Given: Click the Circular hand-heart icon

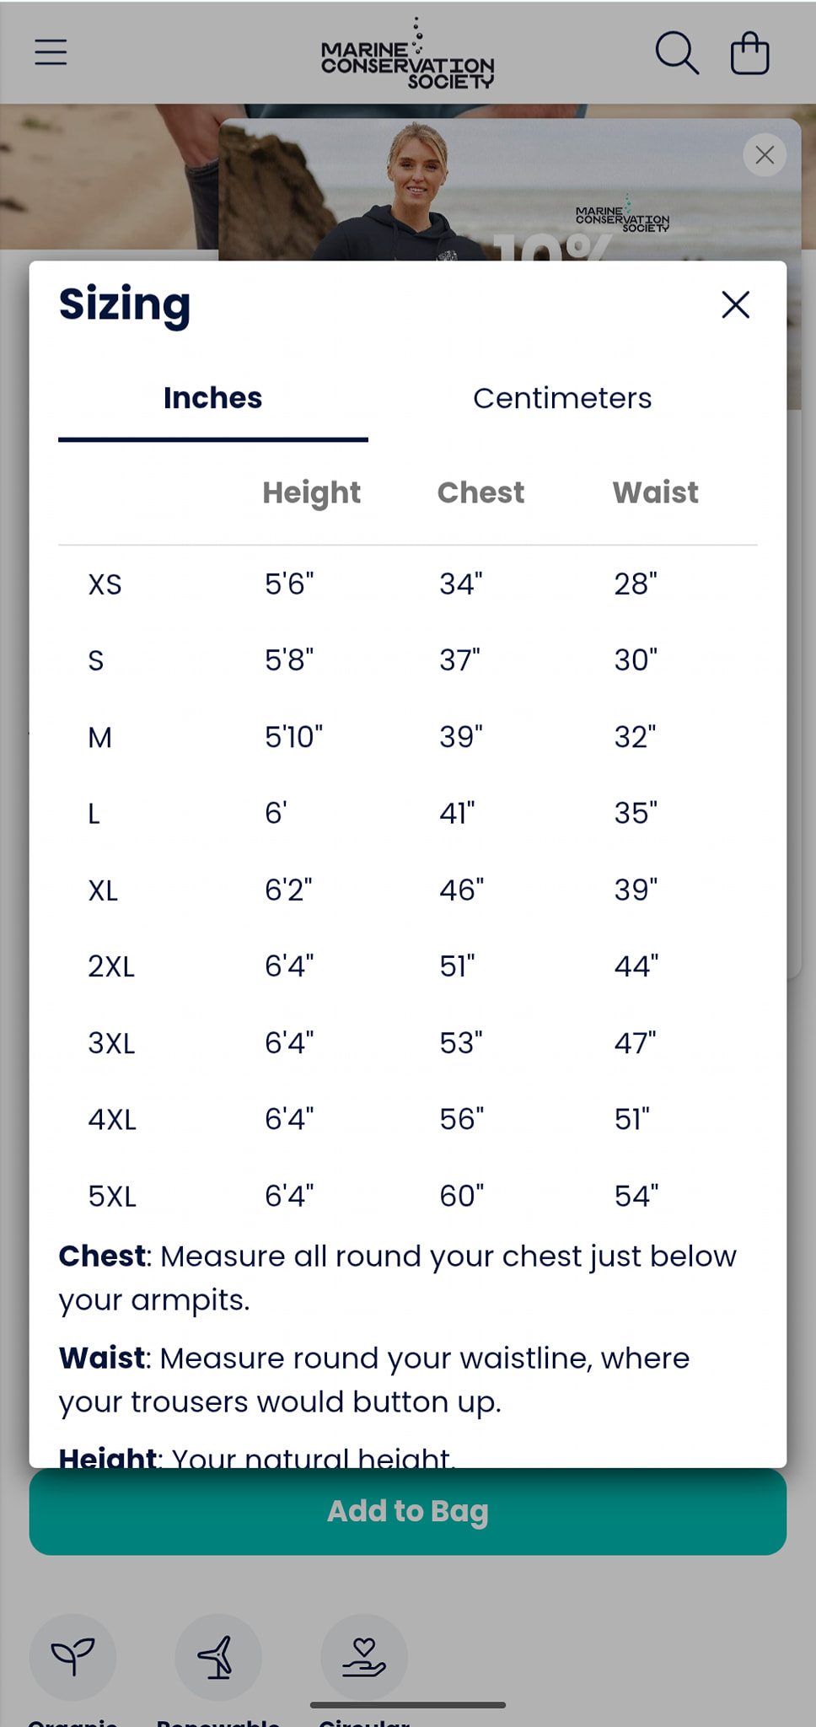Looking at the screenshot, I should 364,1657.
